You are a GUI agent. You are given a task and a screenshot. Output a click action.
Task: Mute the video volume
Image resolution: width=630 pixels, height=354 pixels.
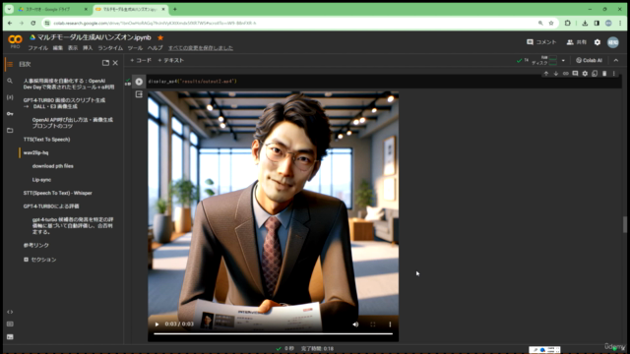pos(355,324)
